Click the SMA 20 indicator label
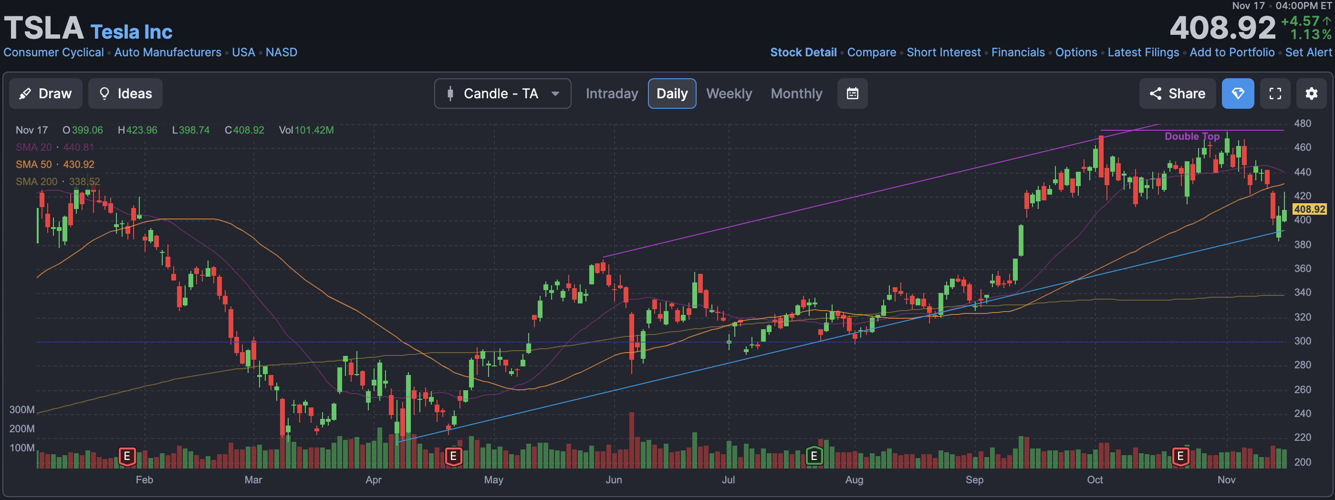 click(34, 147)
